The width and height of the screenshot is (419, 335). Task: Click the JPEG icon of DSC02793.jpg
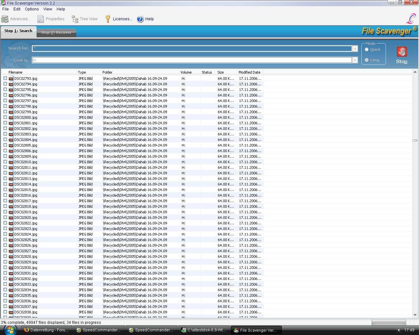pyautogui.click(x=11, y=79)
